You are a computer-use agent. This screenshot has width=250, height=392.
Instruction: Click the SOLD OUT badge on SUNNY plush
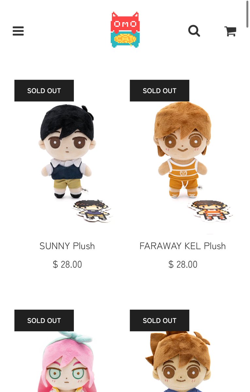[44, 91]
